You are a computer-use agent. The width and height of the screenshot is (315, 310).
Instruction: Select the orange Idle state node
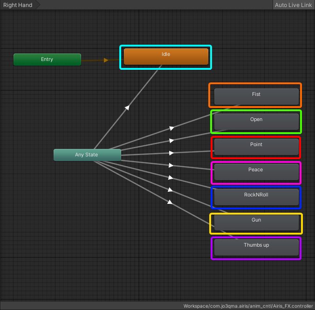click(x=166, y=57)
